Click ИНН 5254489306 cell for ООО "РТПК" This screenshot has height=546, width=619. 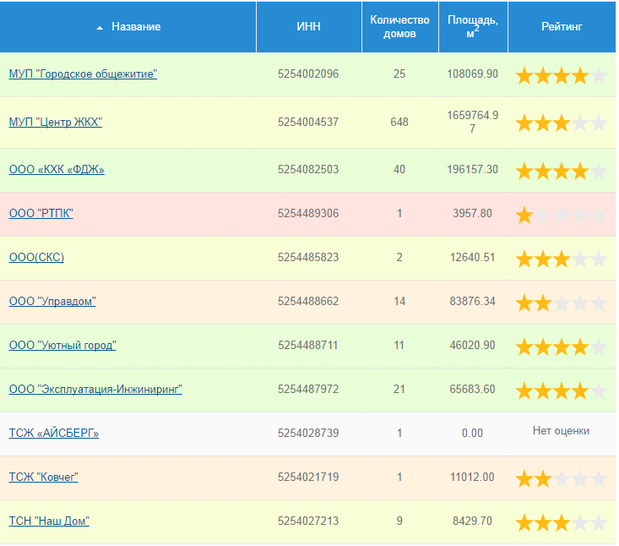[308, 213]
